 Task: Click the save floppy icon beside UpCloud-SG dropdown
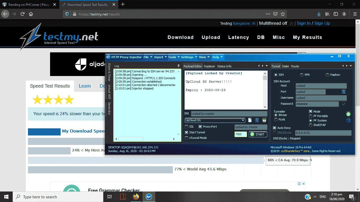[257, 120]
